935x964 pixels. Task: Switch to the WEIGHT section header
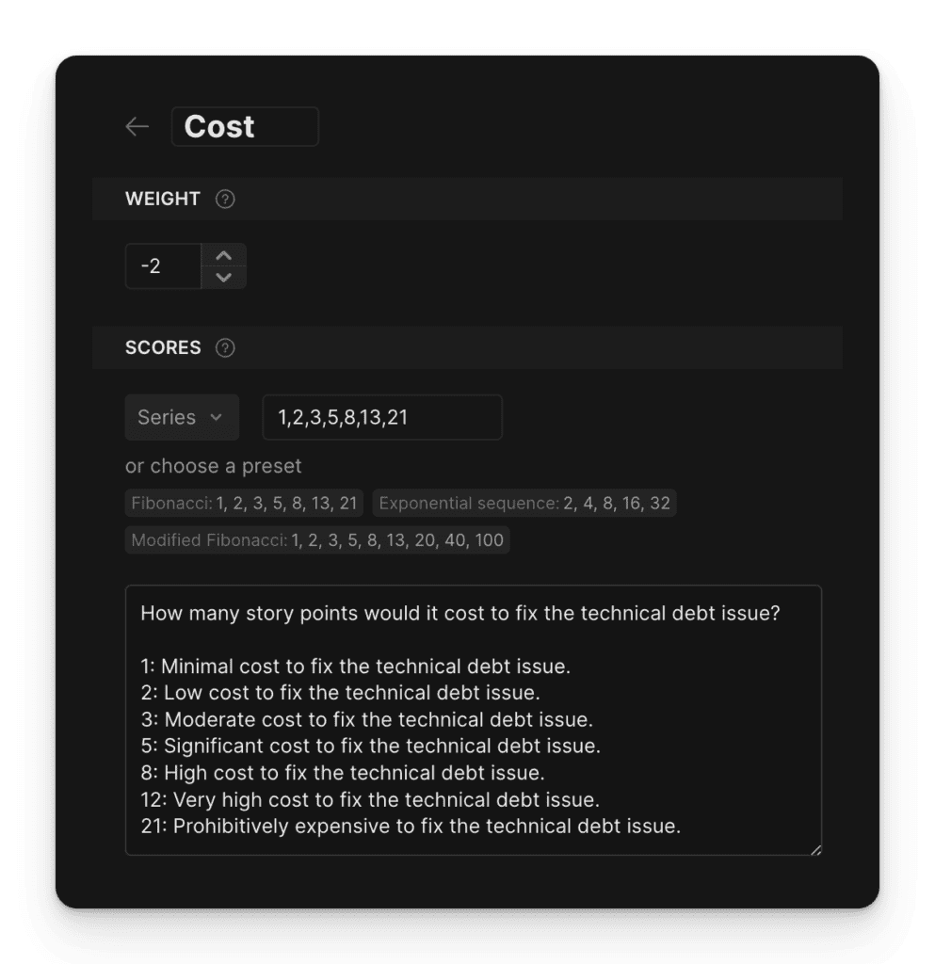coord(162,199)
